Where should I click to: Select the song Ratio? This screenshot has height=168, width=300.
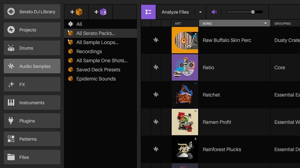[208, 68]
